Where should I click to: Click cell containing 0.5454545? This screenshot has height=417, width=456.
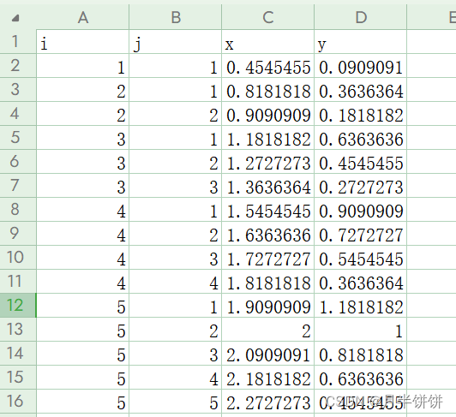click(x=361, y=258)
